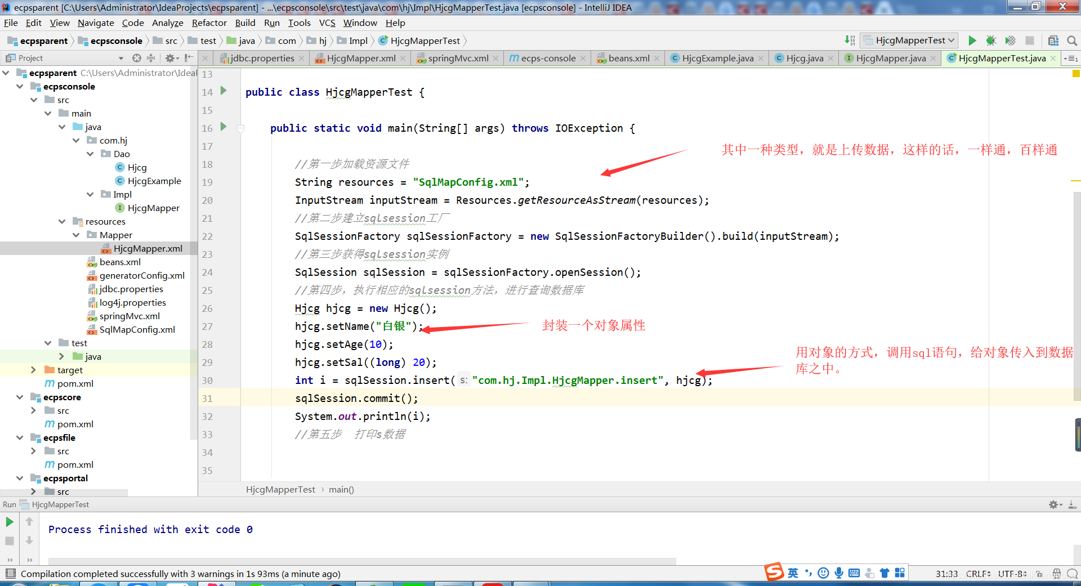
Task: Run HjcgMapperTest with the green Run button
Action: (972, 41)
